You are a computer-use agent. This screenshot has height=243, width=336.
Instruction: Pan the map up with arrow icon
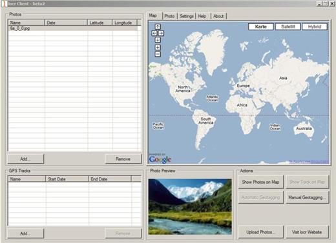[158, 26]
